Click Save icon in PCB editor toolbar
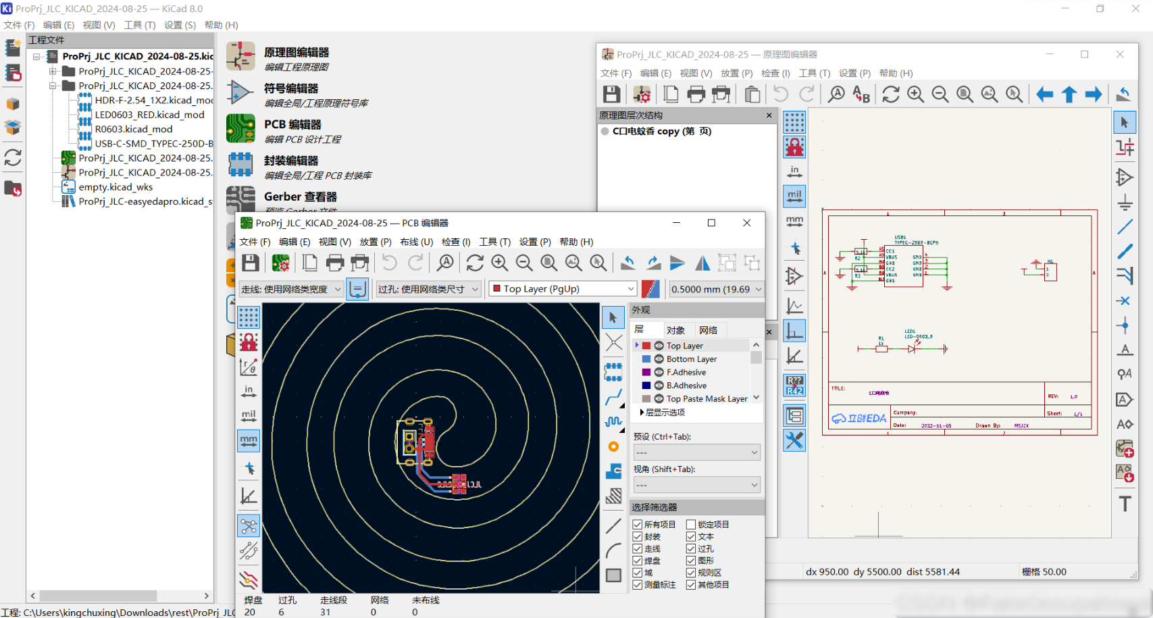1153x618 pixels. pos(251,263)
